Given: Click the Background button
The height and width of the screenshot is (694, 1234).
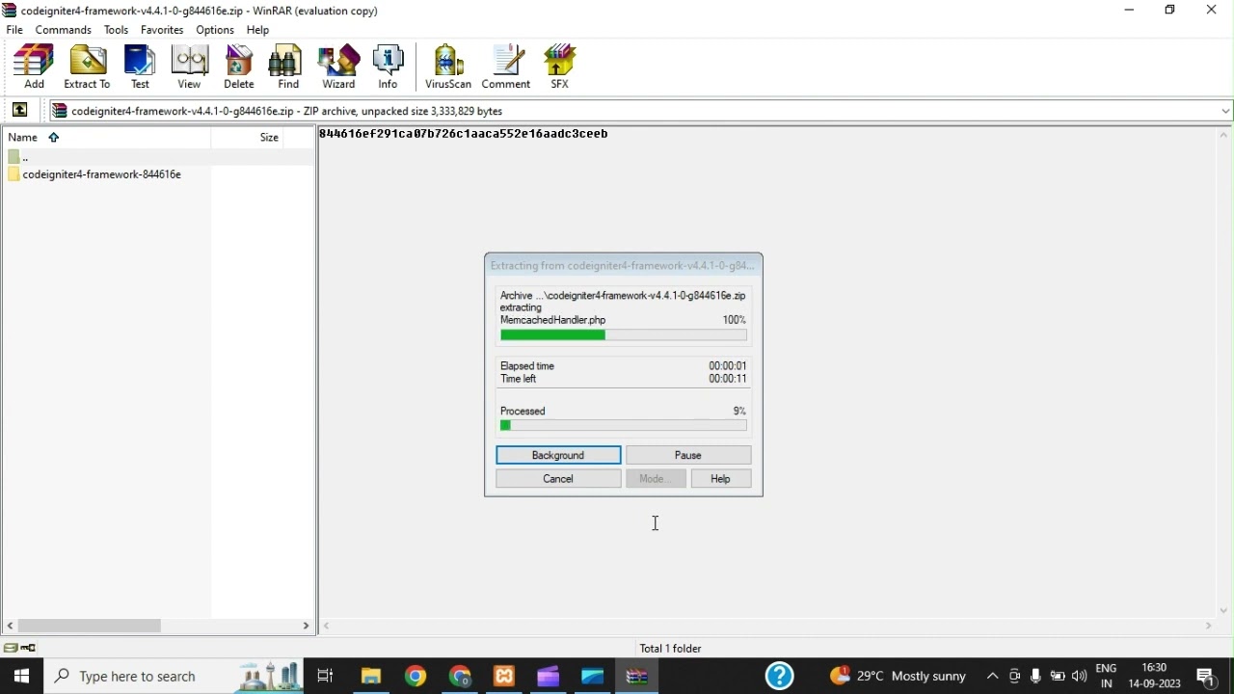Looking at the screenshot, I should (x=559, y=456).
